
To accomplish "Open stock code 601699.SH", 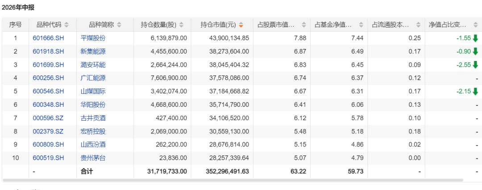I will [48, 65].
